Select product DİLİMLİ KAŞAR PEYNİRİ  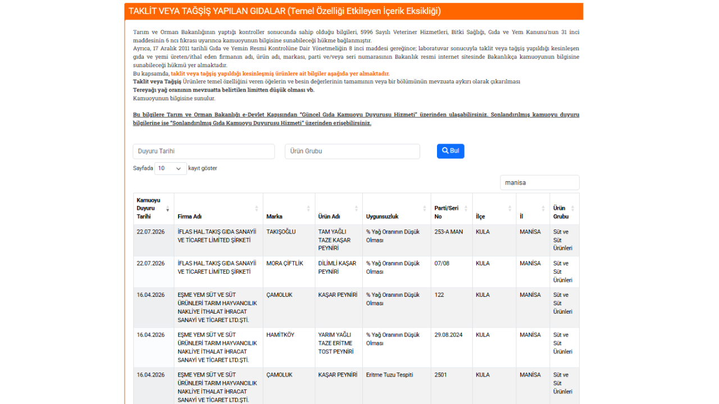[x=337, y=267]
